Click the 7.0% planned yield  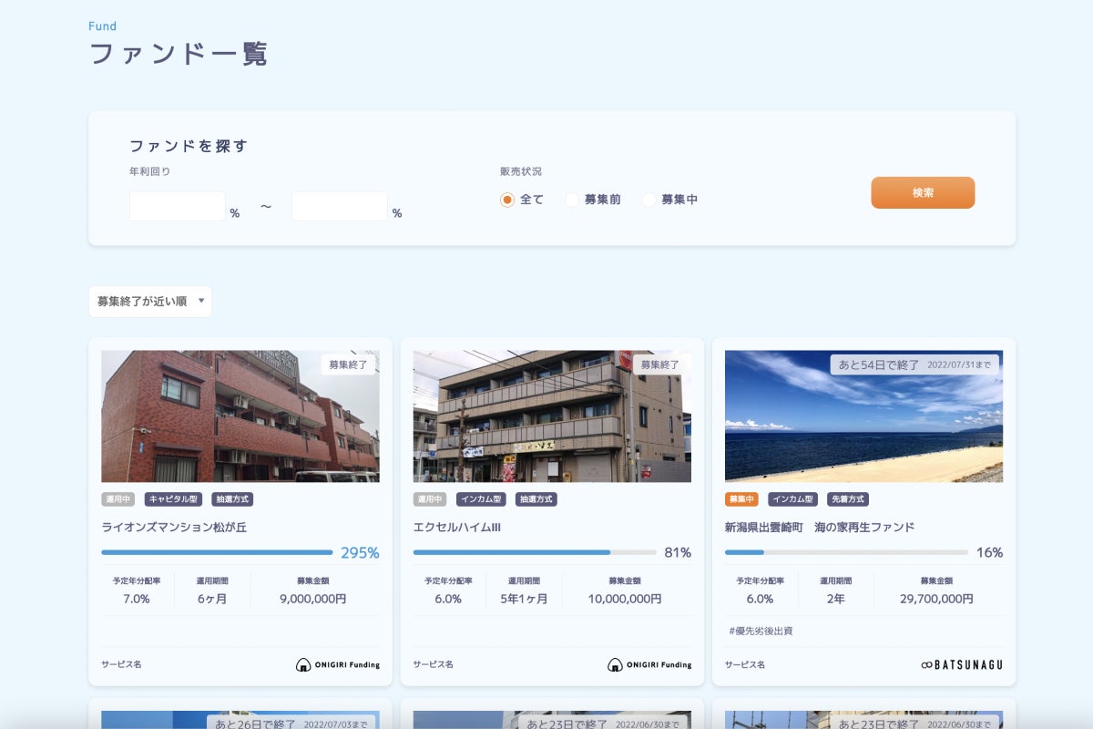137,599
